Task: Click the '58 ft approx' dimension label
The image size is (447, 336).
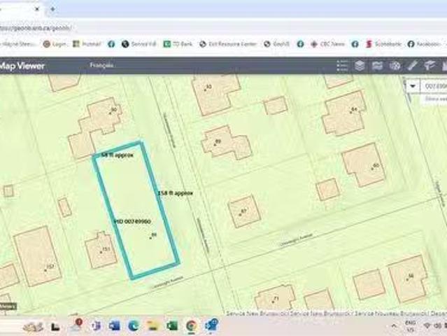Action: pyautogui.click(x=117, y=155)
